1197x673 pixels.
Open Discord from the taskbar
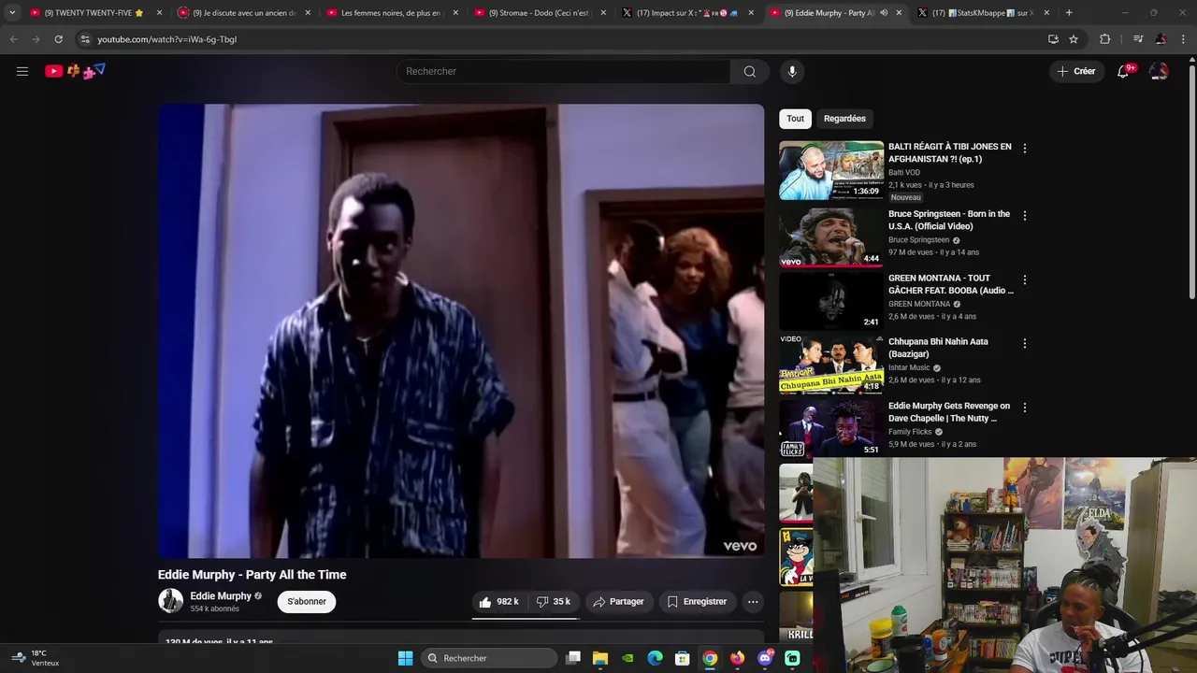click(765, 658)
